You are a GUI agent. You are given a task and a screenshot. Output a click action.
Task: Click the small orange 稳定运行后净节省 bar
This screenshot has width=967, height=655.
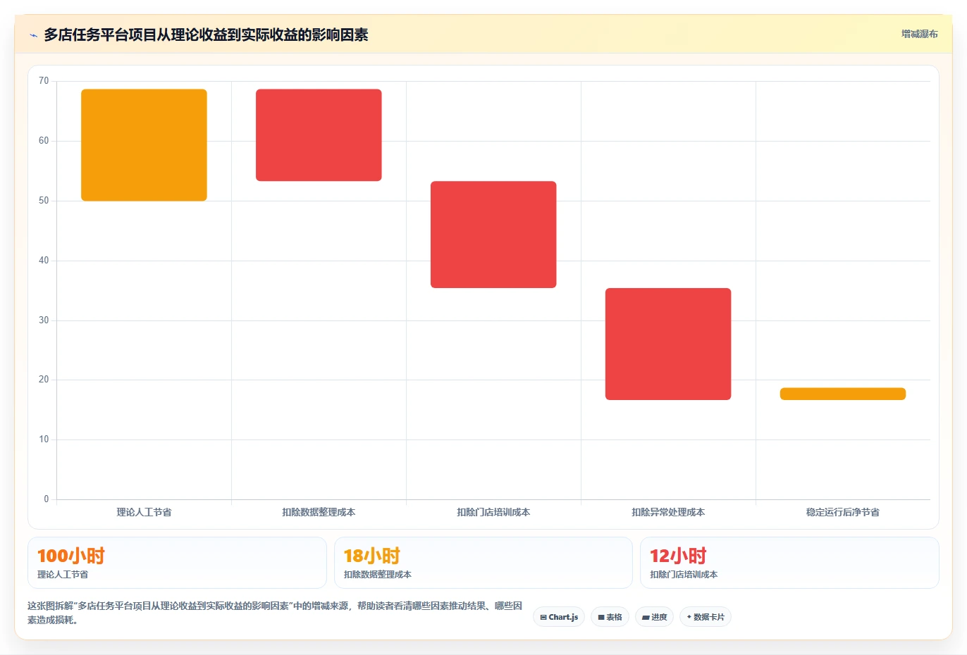tap(843, 394)
